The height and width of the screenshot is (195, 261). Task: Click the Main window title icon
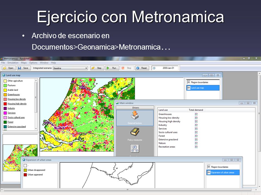pyautogui.click(x=117, y=103)
